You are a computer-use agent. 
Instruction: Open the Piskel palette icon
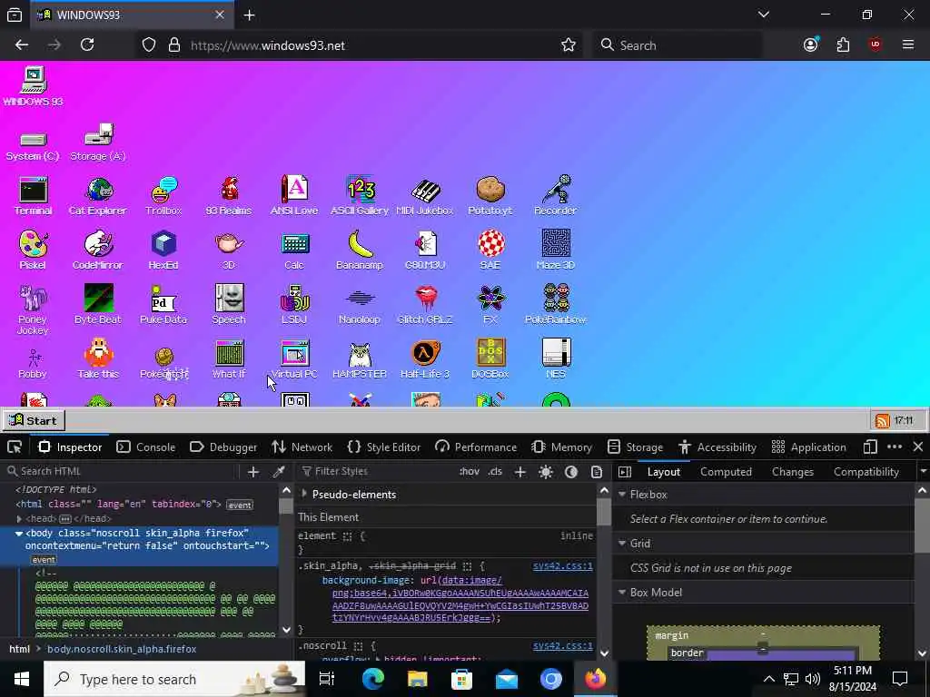(33, 250)
